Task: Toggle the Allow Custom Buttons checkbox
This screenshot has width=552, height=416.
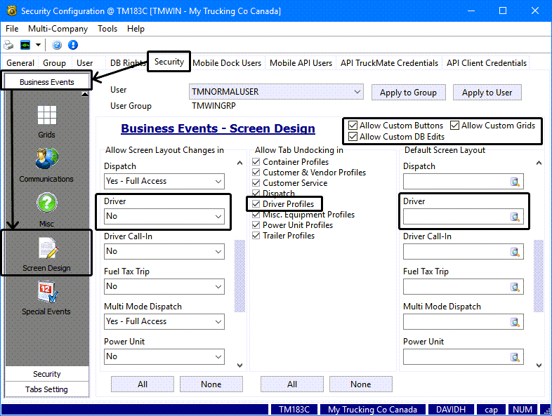Action: pyautogui.click(x=353, y=126)
